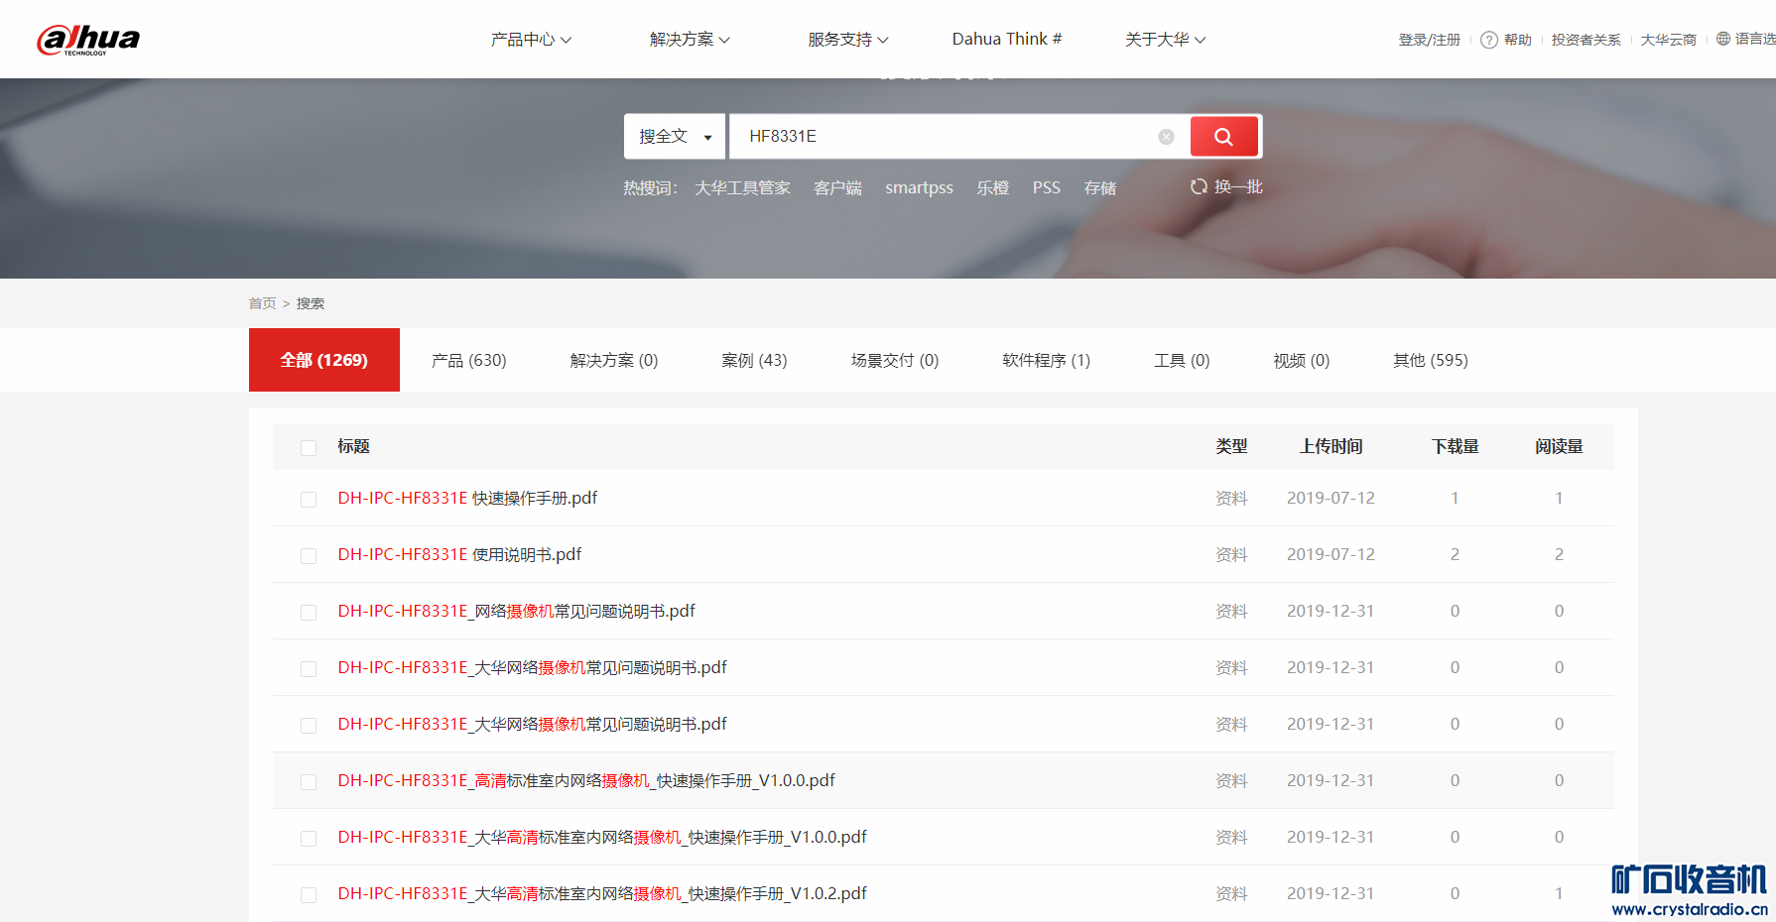
Task: Open DH-IPC-HF8331E 使用说明书.pdf result
Action: (459, 554)
